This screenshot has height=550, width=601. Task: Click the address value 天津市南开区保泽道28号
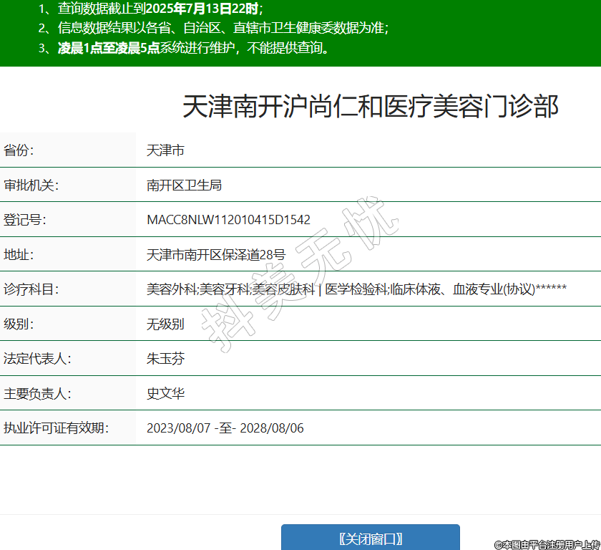215,254
